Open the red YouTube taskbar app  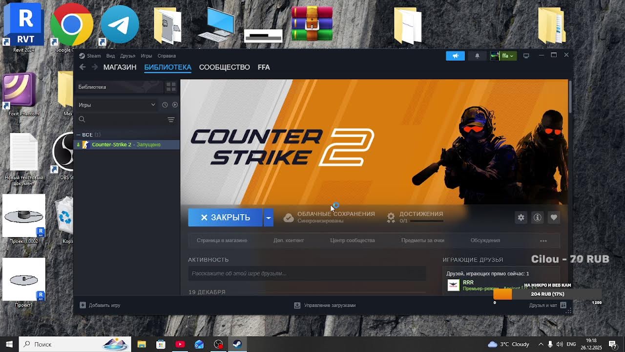tap(180, 344)
